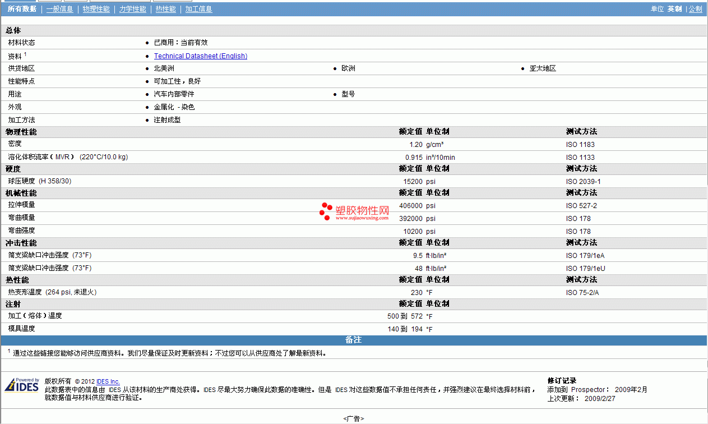Click the 修订记录 heading in footer

(x=562, y=381)
